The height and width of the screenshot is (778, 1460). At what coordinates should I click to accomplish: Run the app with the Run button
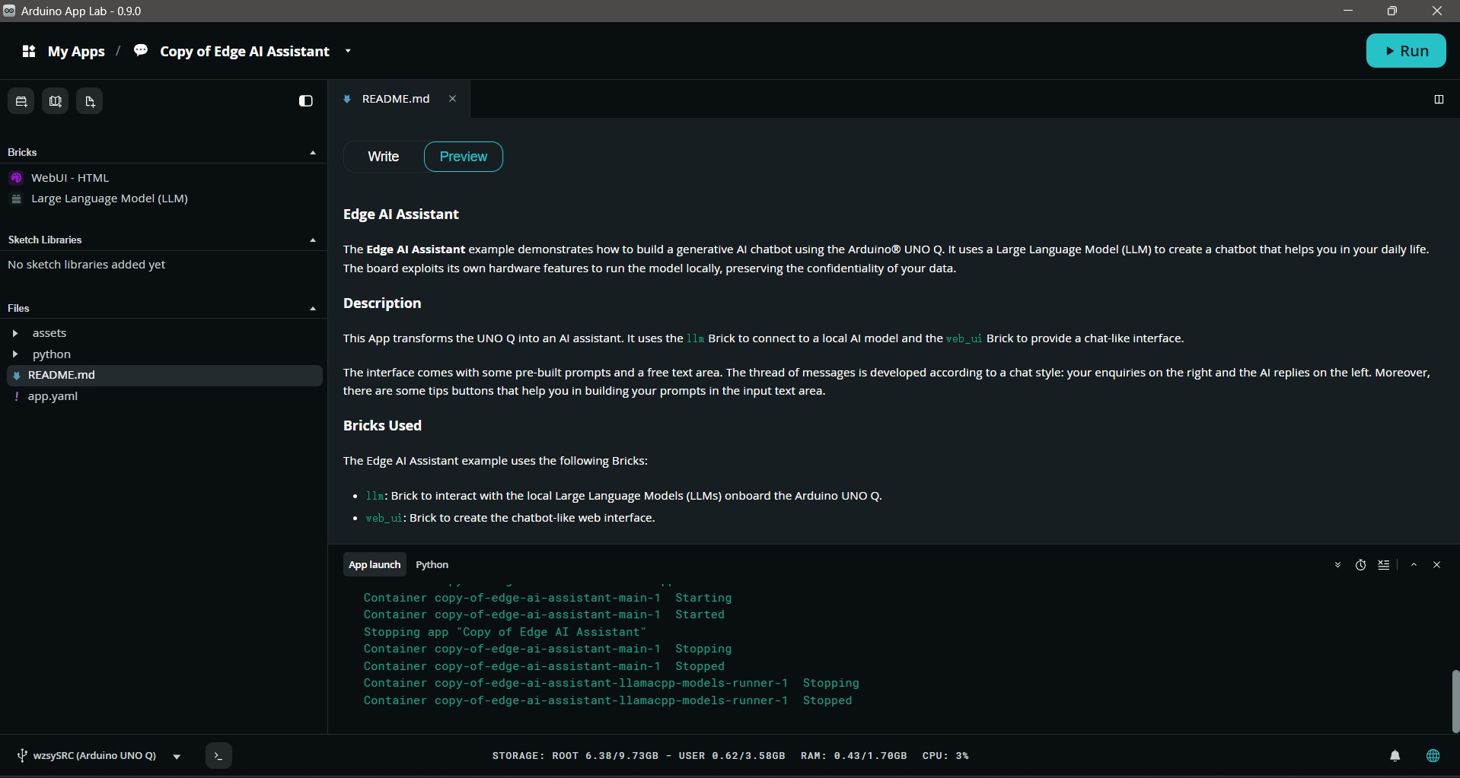1406,51
